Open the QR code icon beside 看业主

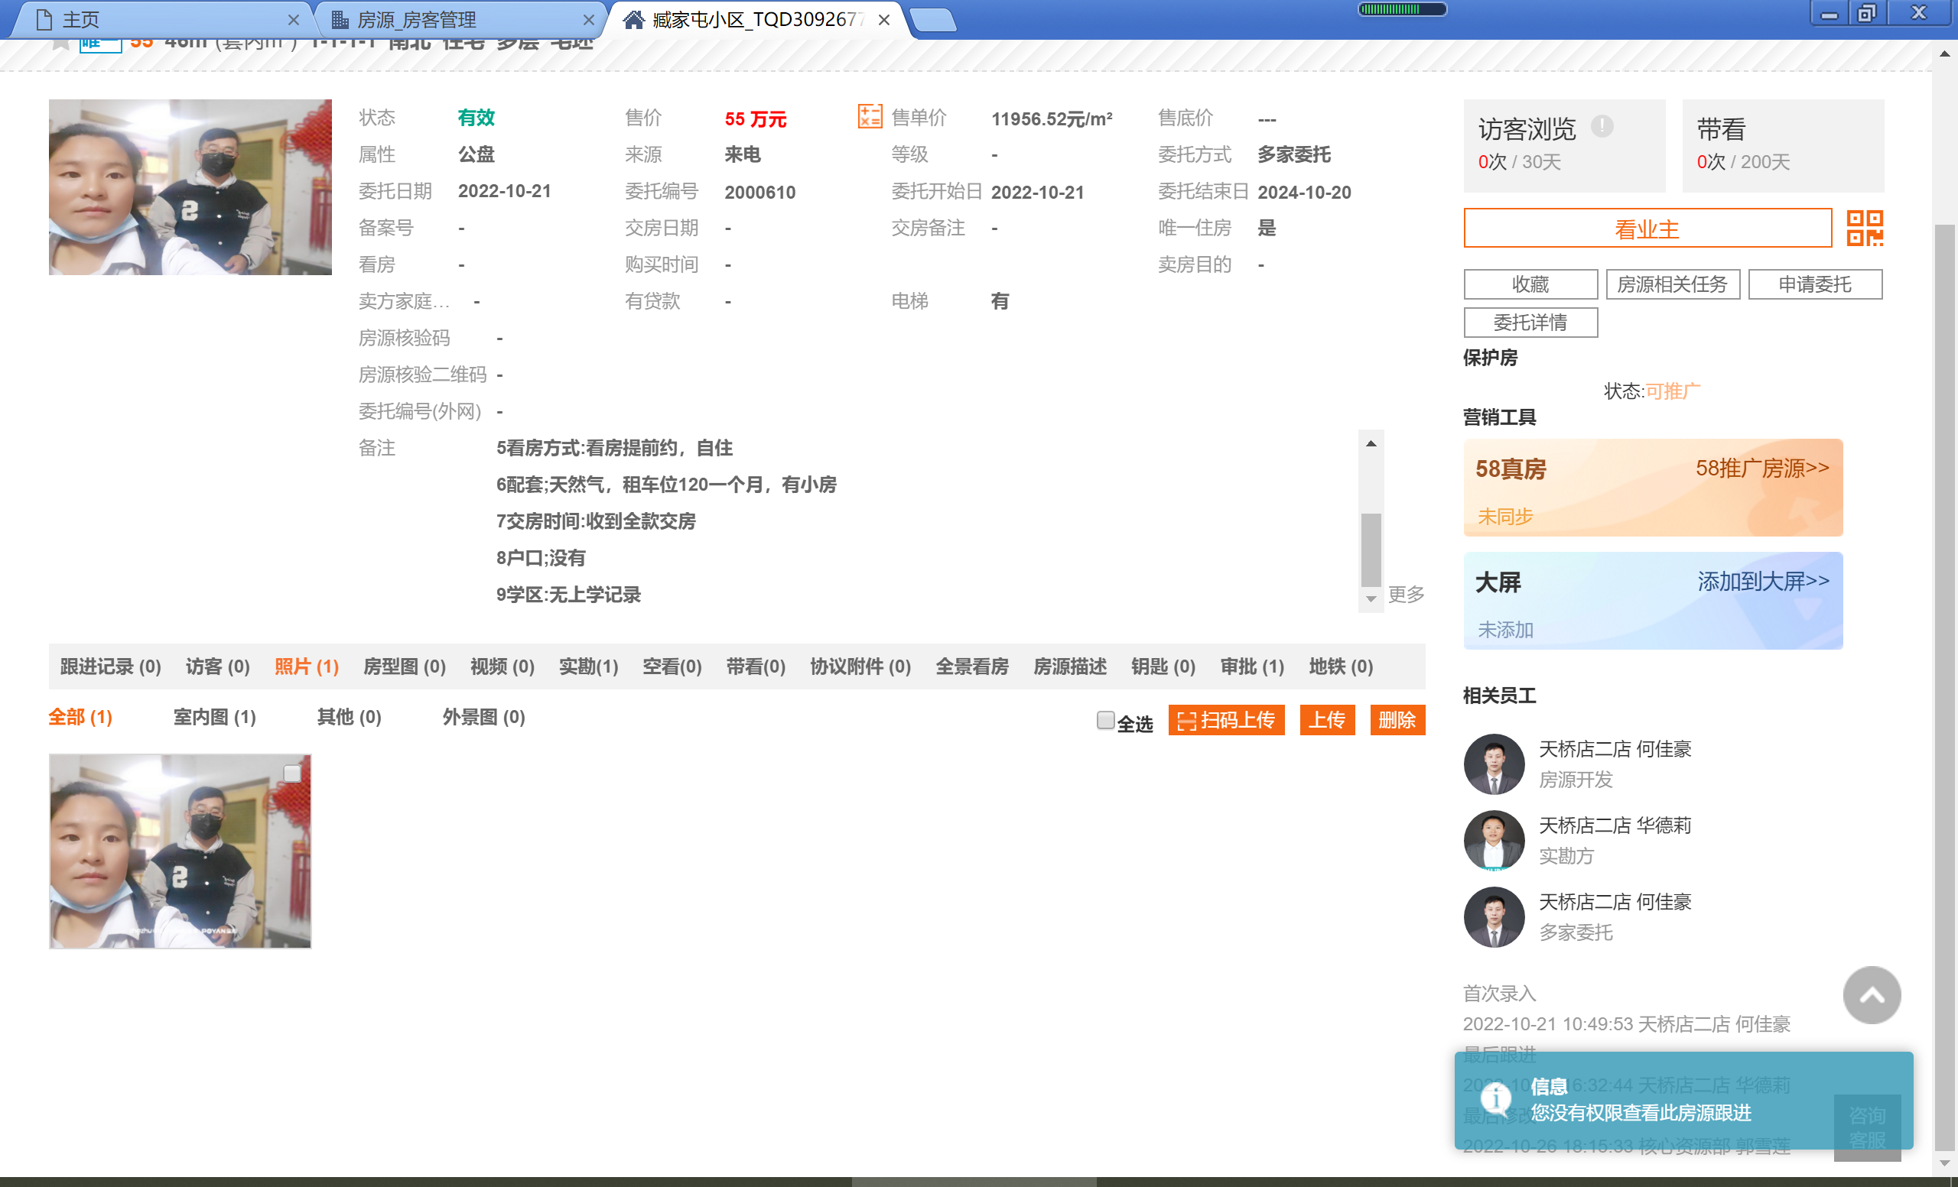(x=1864, y=229)
